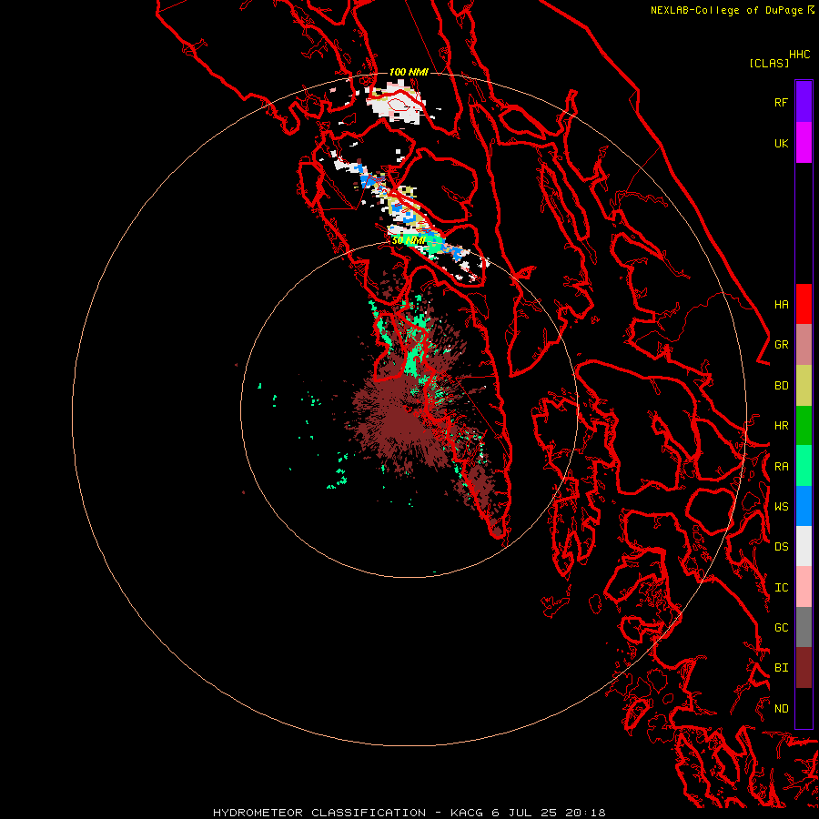
Task: Click the DS dry snow white swatch
Action: click(804, 546)
